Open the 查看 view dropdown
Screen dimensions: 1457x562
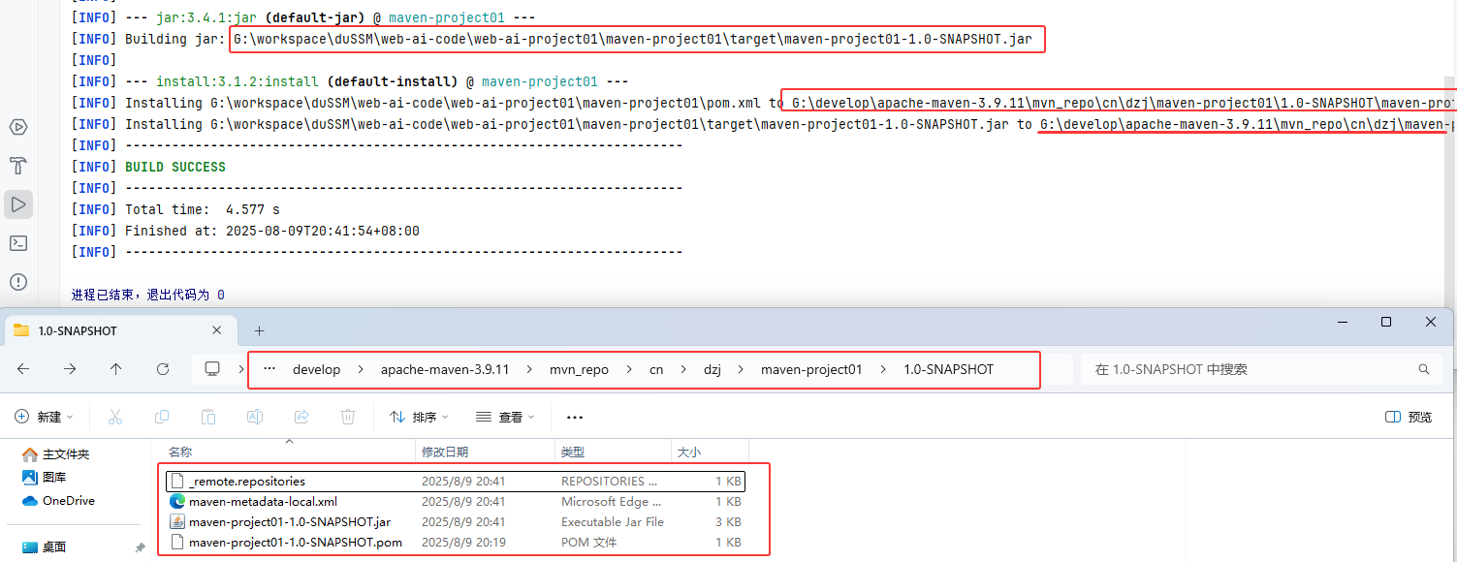pos(505,417)
